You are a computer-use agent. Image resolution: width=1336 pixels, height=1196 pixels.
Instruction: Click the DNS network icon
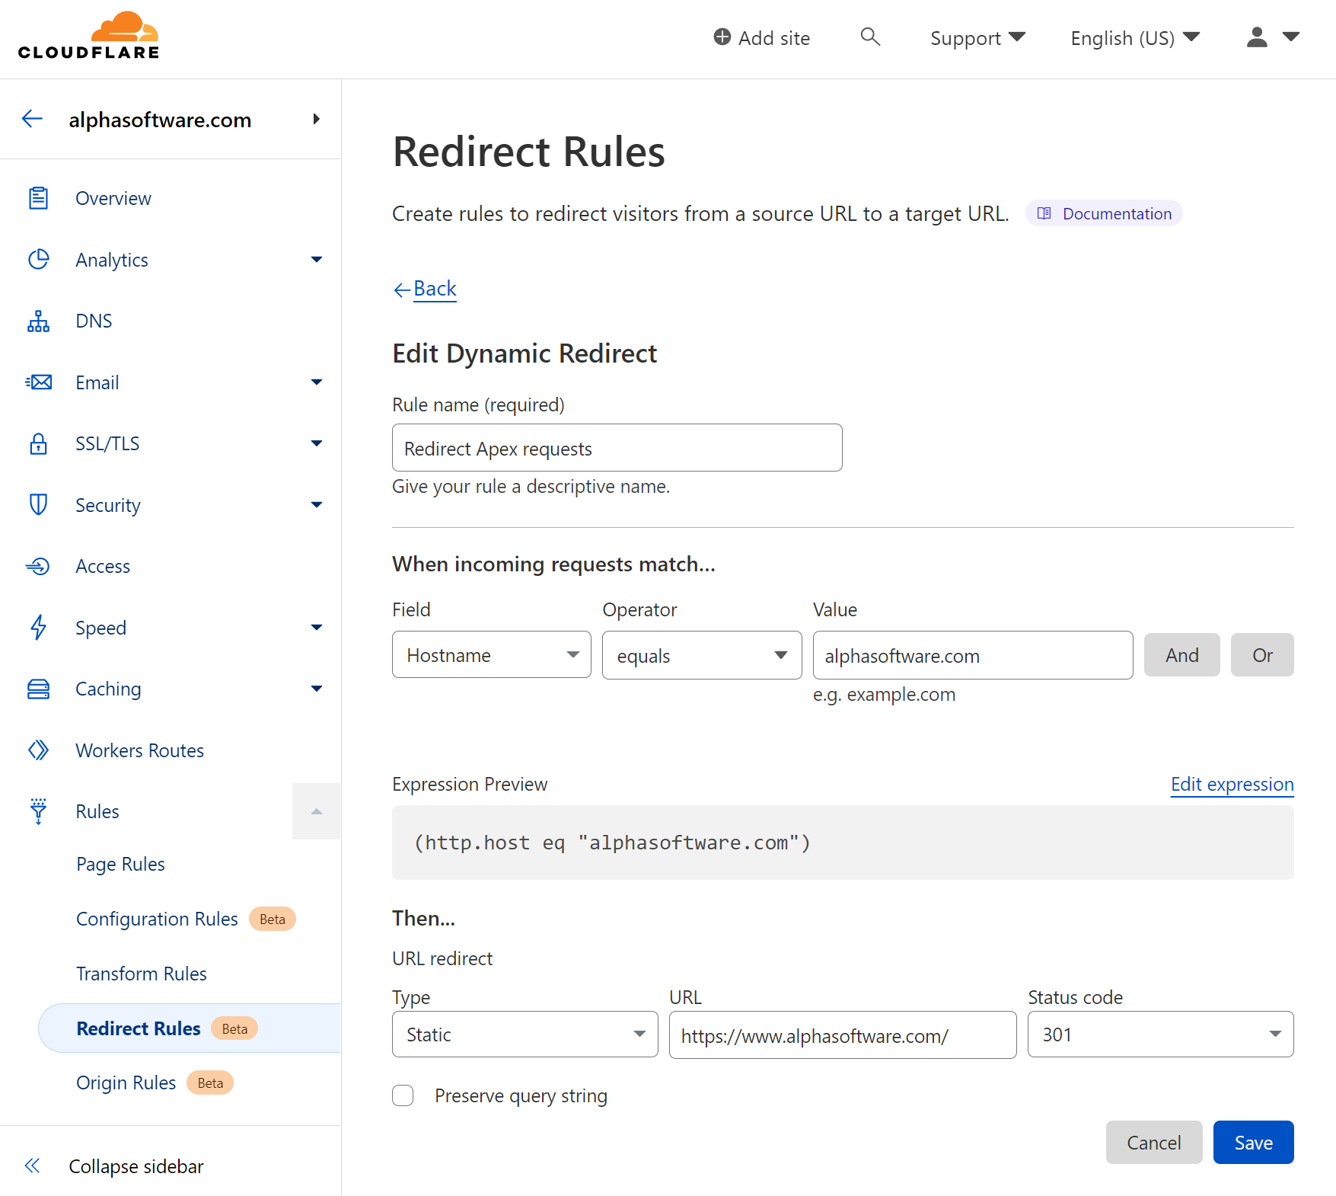(x=38, y=321)
